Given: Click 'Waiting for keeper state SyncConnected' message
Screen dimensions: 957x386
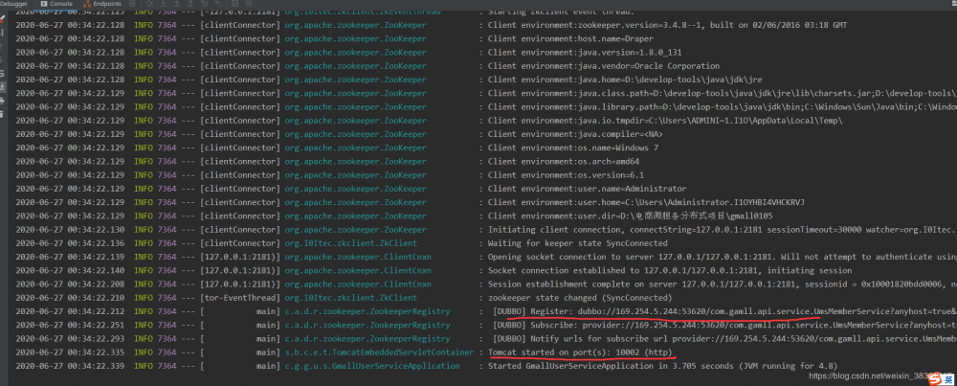Looking at the screenshot, I should click(577, 243).
